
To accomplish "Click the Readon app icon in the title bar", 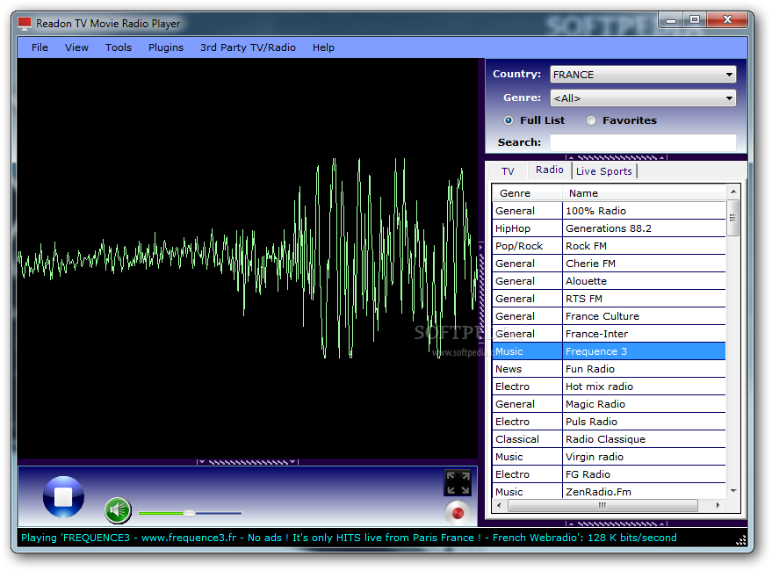I will point(25,24).
